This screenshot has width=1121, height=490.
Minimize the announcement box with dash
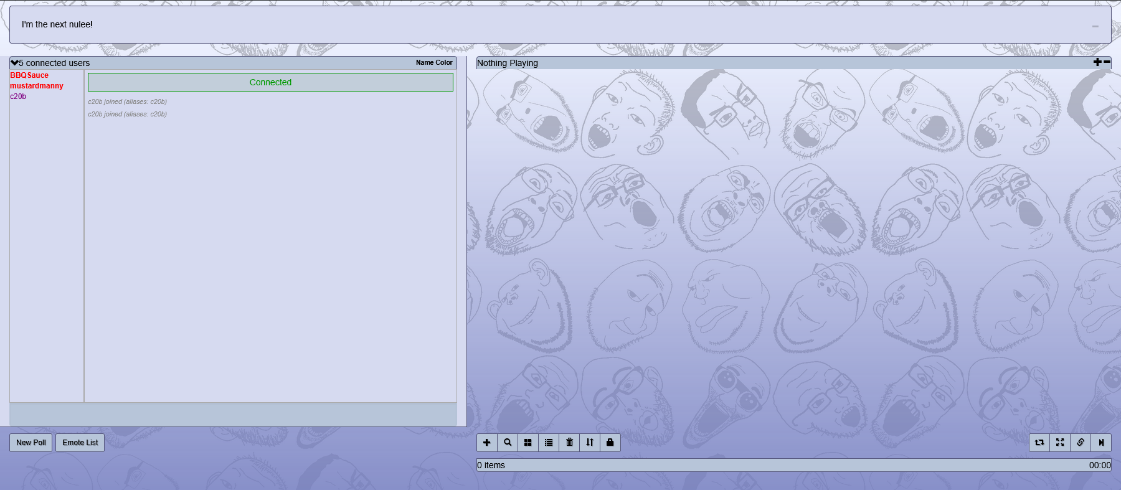click(1095, 26)
